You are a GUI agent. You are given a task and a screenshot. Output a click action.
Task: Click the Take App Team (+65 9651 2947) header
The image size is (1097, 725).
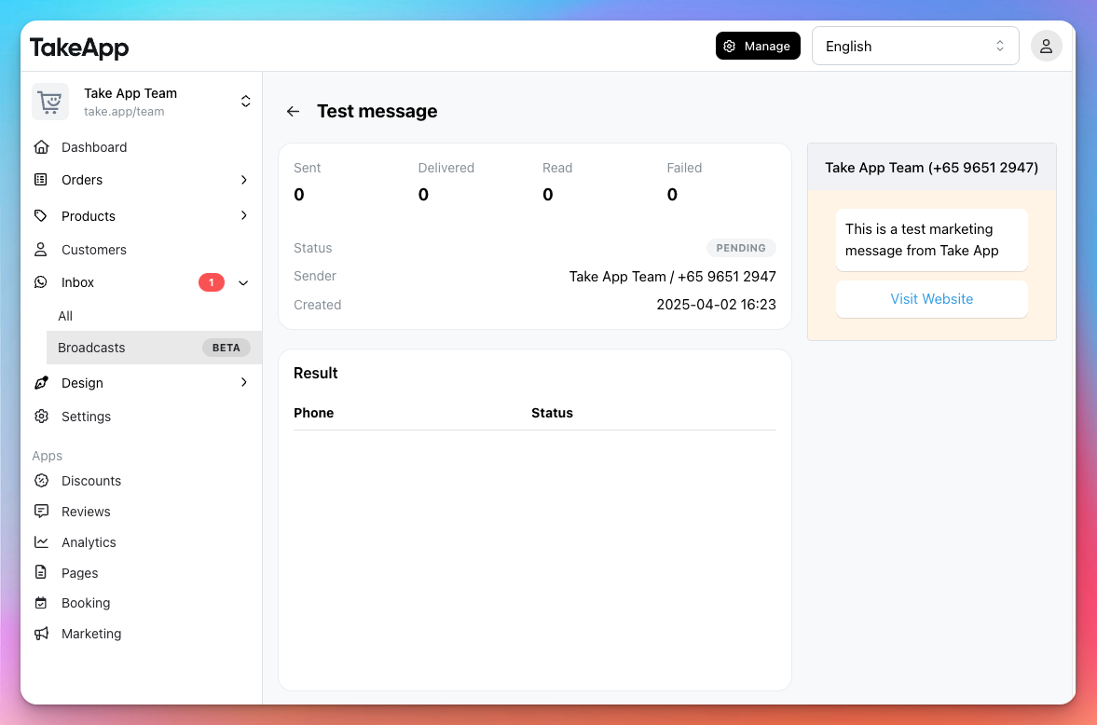(931, 167)
